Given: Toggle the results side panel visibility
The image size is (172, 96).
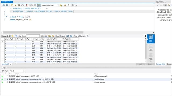Looking at the screenshot, I should pyautogui.click(x=145, y=36).
